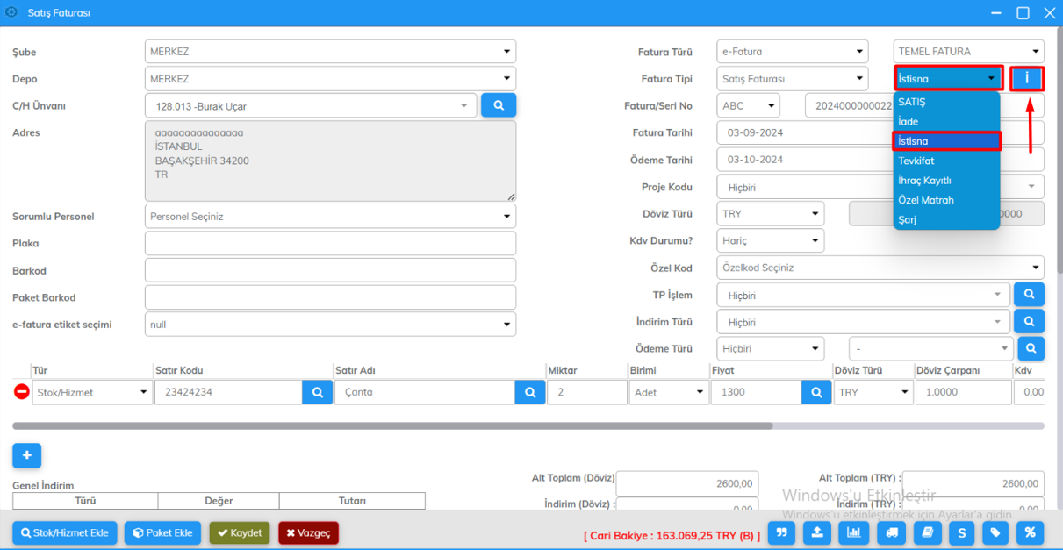Expand the Şube dropdown
This screenshot has width=1063, height=550.
(330, 52)
